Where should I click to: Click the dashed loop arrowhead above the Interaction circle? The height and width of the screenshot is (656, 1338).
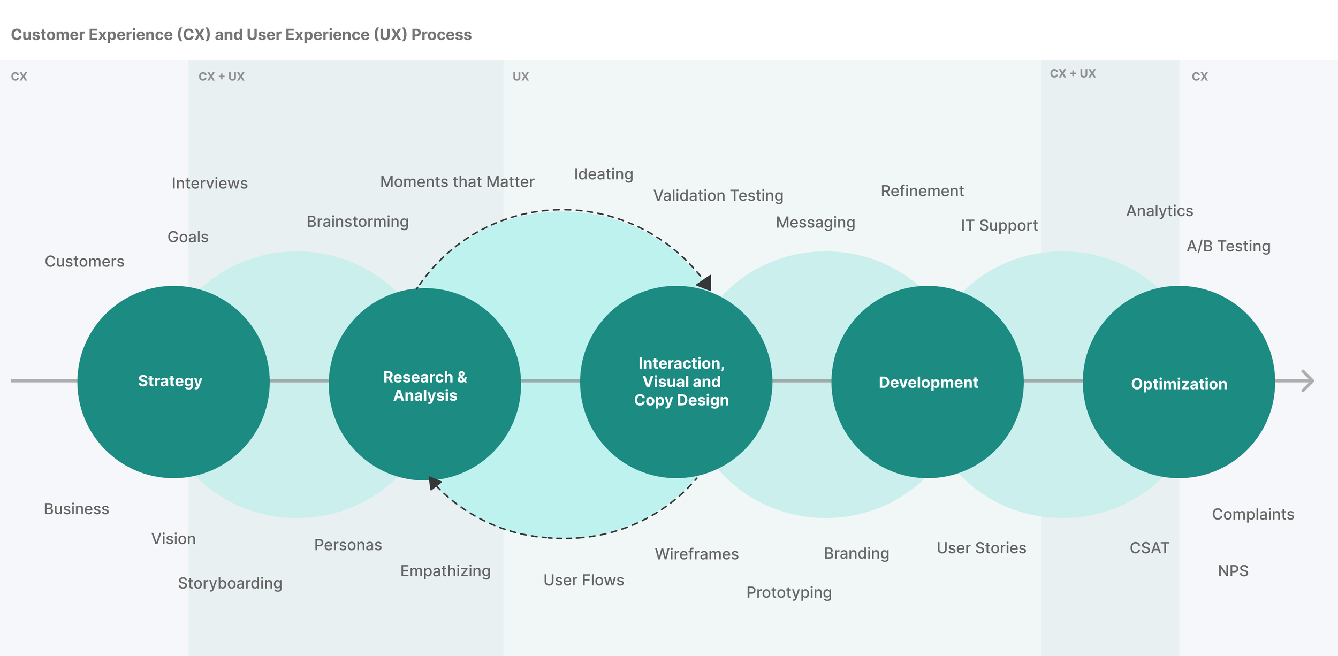pos(705,283)
